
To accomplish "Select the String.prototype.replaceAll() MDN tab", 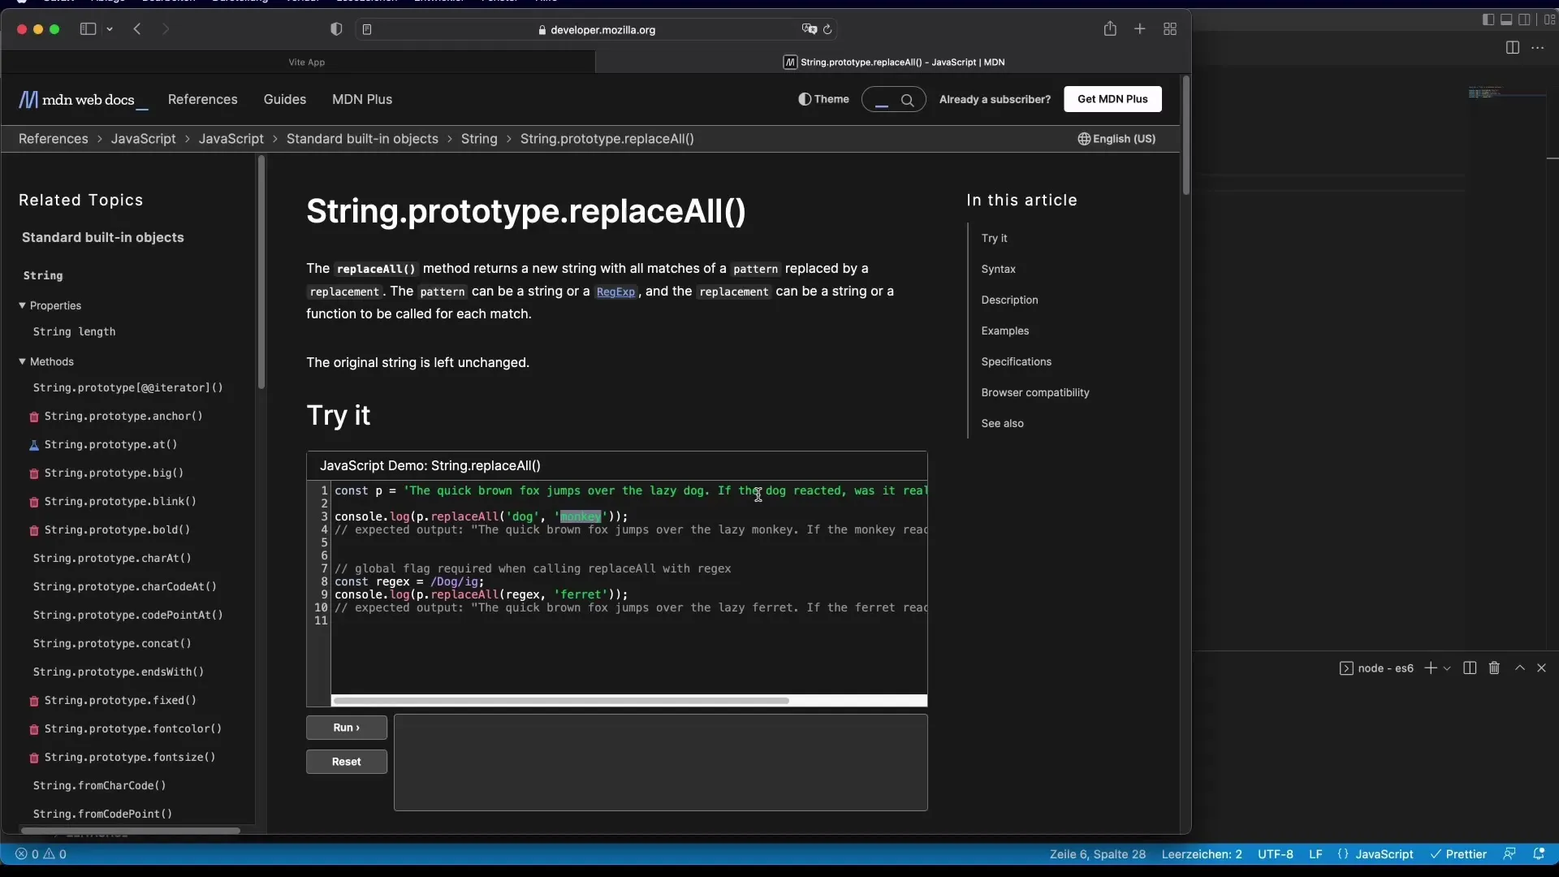I will 893,62.
